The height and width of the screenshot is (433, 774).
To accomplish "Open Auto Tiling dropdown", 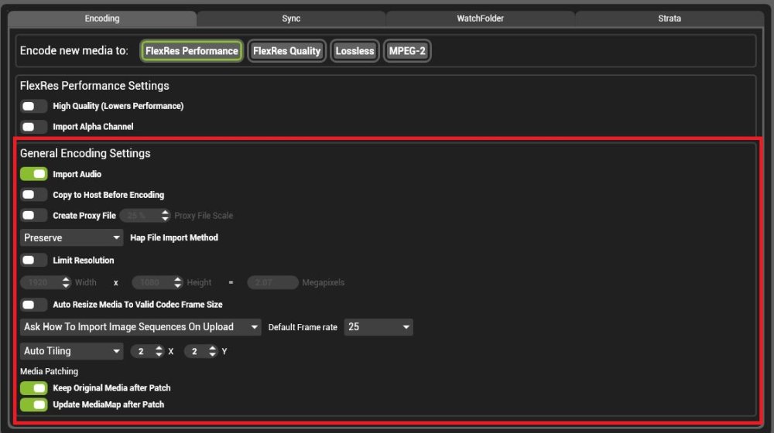I will click(x=71, y=351).
